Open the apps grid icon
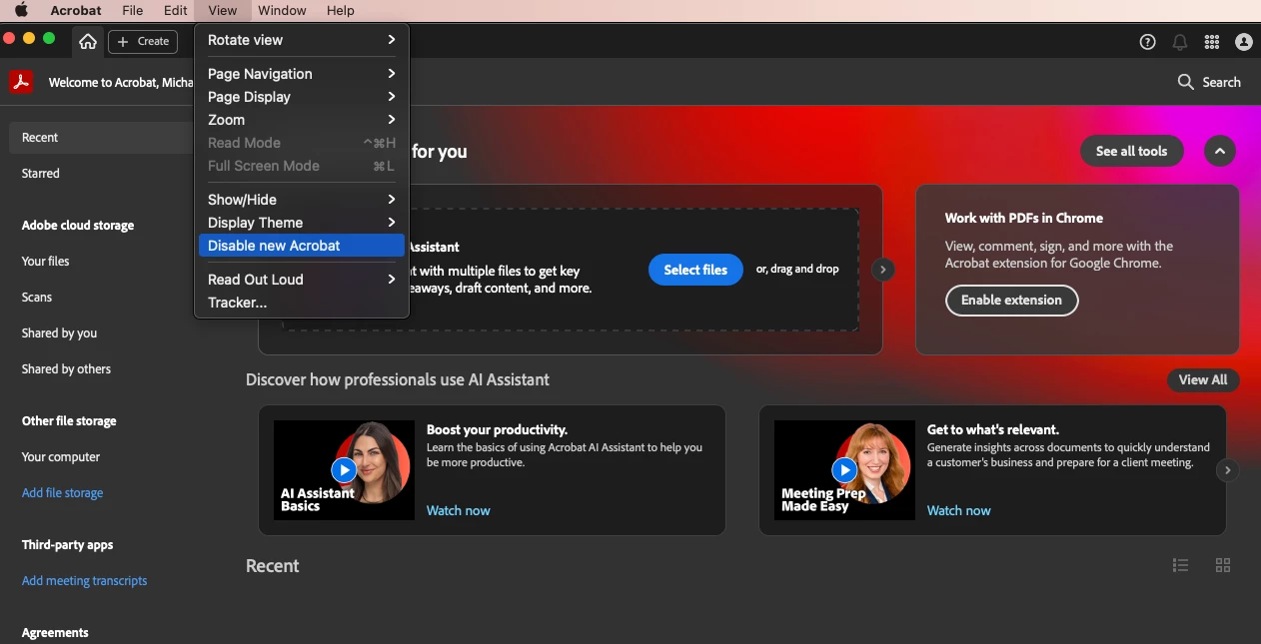The width and height of the screenshot is (1261, 644). pyautogui.click(x=1212, y=42)
